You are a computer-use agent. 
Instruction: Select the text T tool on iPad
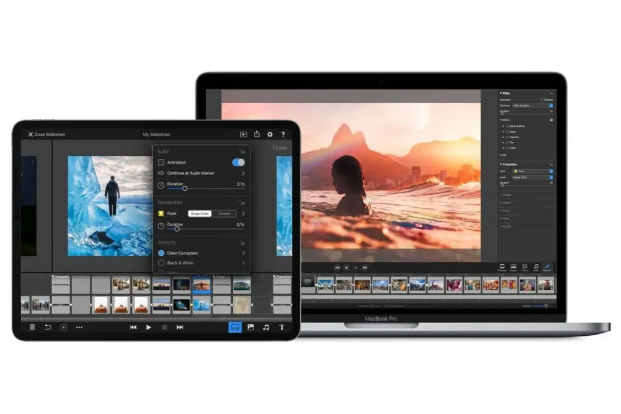(281, 327)
